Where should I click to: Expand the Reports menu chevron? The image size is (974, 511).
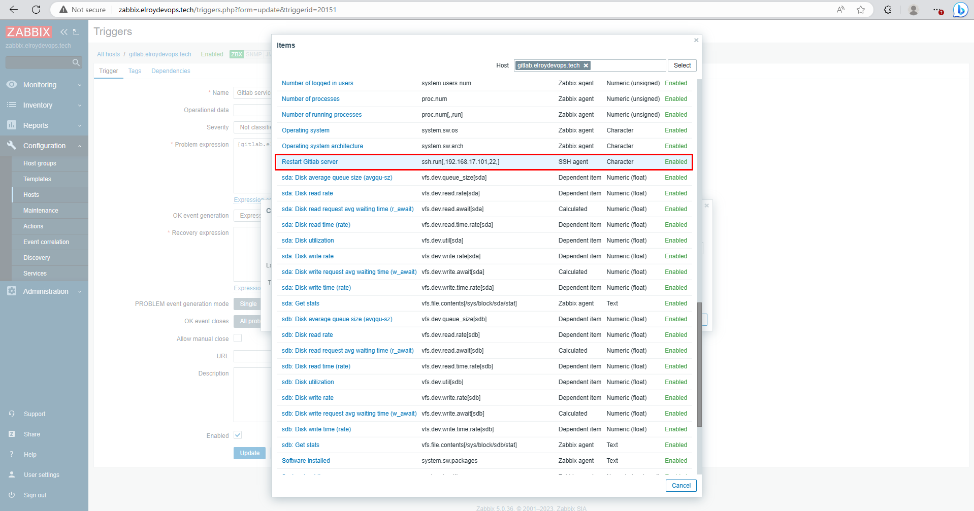pos(80,126)
